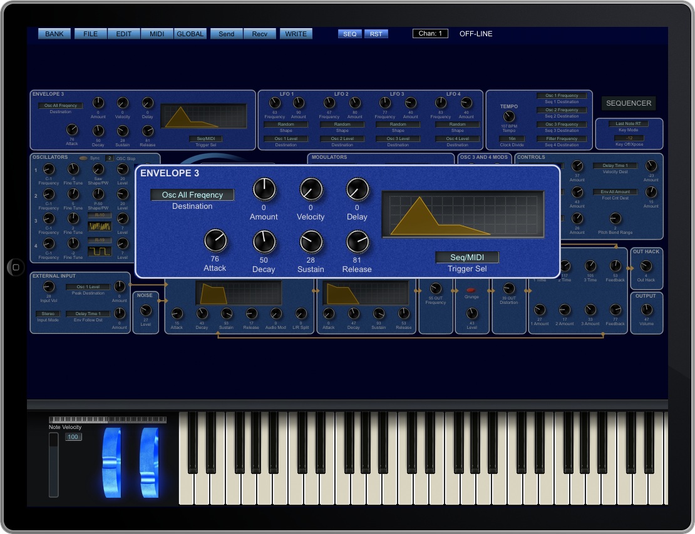Click the Send button
The height and width of the screenshot is (534, 695).
click(227, 34)
